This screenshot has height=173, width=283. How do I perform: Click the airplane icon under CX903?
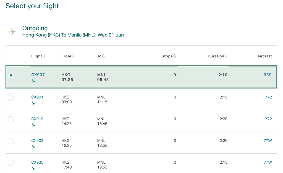pos(34,147)
